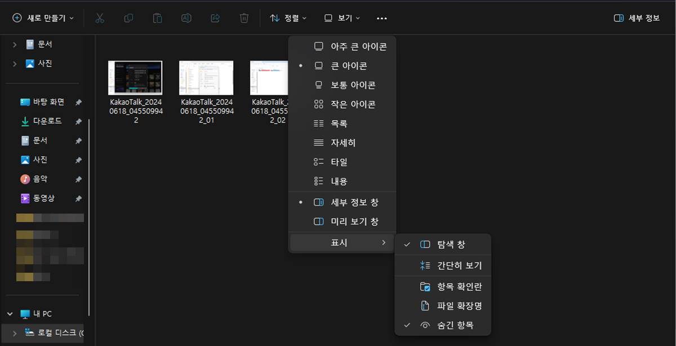Collapse the 내 PC tree node
Image resolution: width=676 pixels, height=346 pixels.
coord(10,314)
